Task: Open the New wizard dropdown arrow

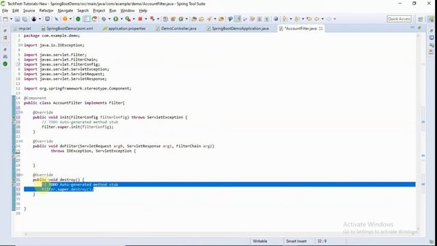Action: click(x=12, y=19)
